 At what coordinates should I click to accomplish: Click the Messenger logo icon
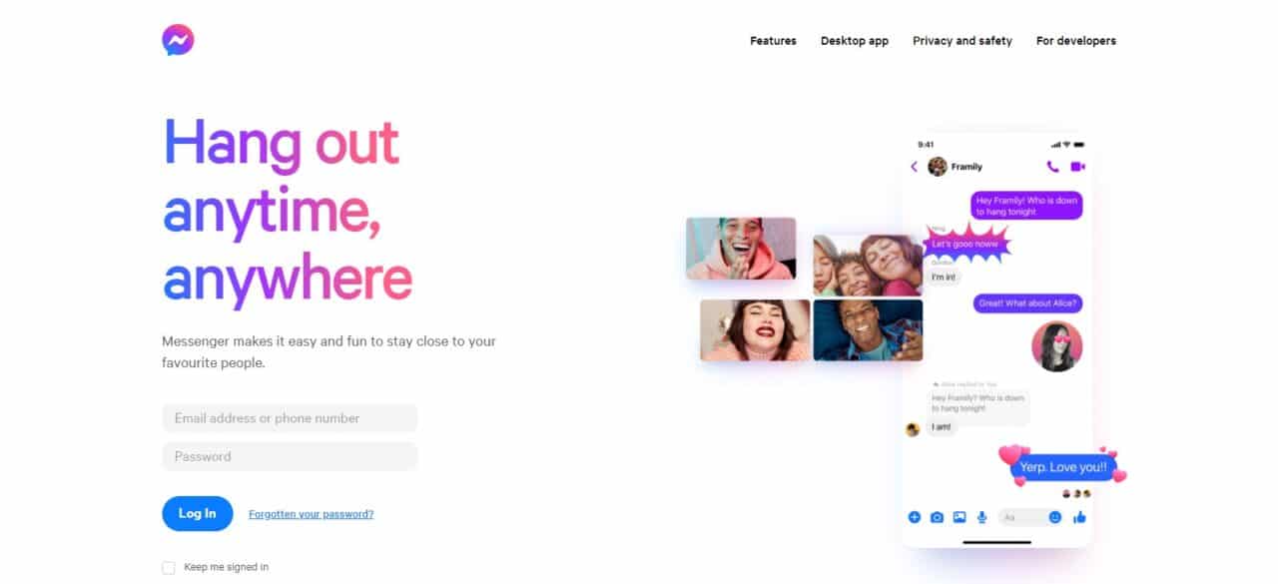pyautogui.click(x=178, y=40)
